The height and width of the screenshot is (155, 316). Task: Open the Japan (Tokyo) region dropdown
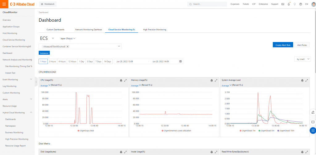click(x=68, y=38)
